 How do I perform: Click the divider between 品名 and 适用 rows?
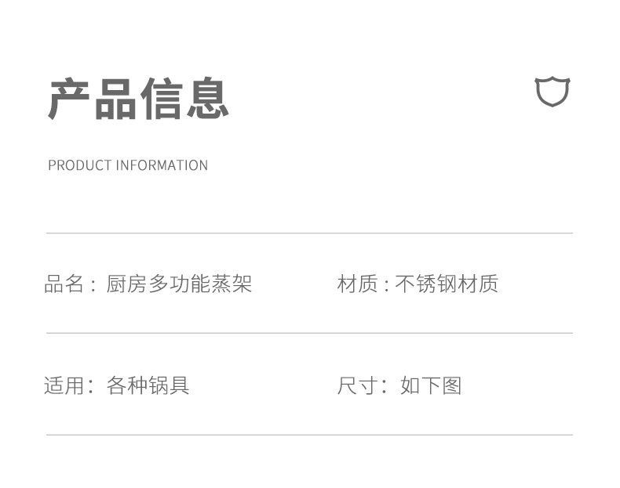click(x=309, y=333)
